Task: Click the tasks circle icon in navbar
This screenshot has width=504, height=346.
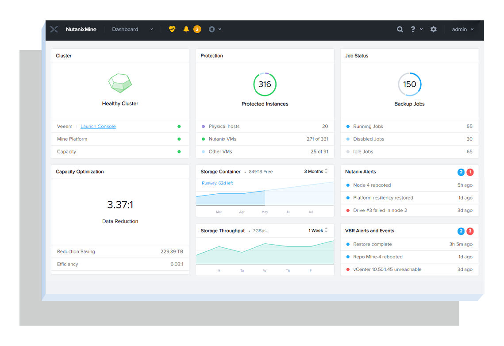Action: tap(212, 29)
